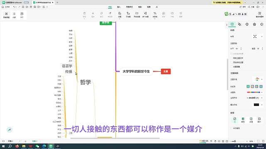Insert Multiple Topics tool
Viewport: 266px width, 149px height.
point(145,15)
